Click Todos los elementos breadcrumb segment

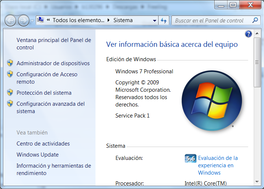78,20
